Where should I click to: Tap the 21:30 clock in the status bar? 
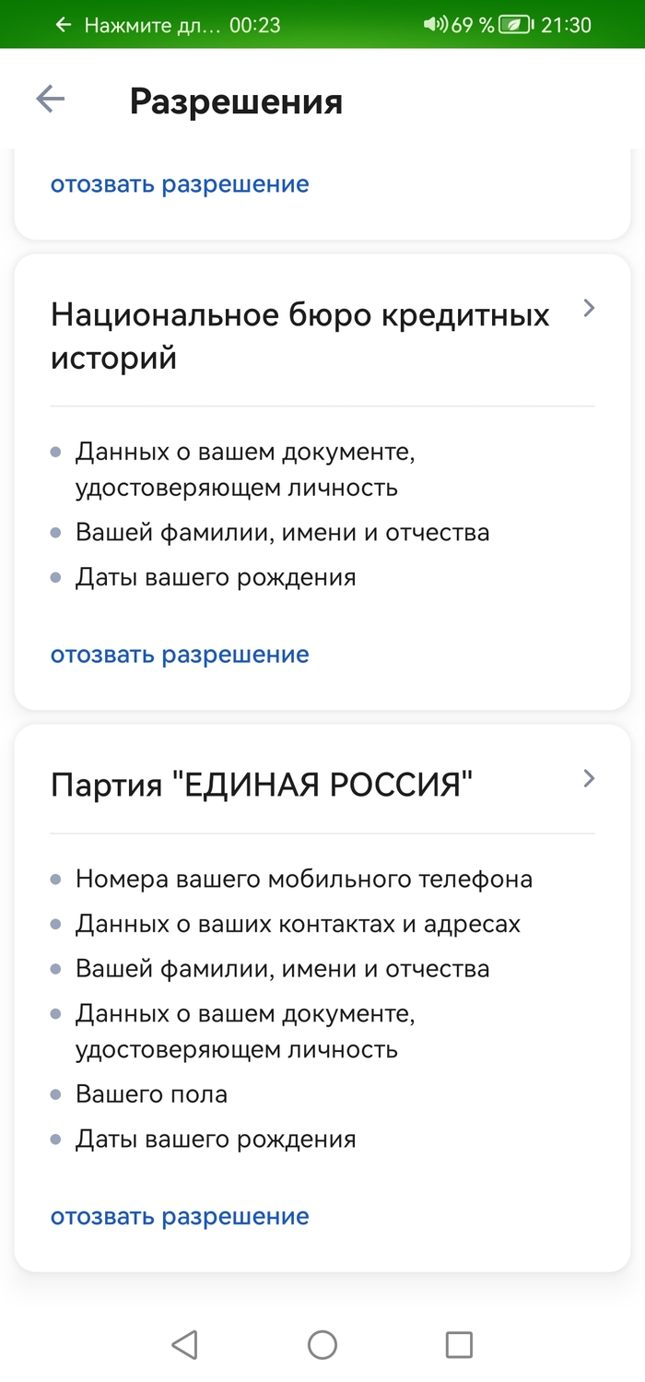pos(567,25)
